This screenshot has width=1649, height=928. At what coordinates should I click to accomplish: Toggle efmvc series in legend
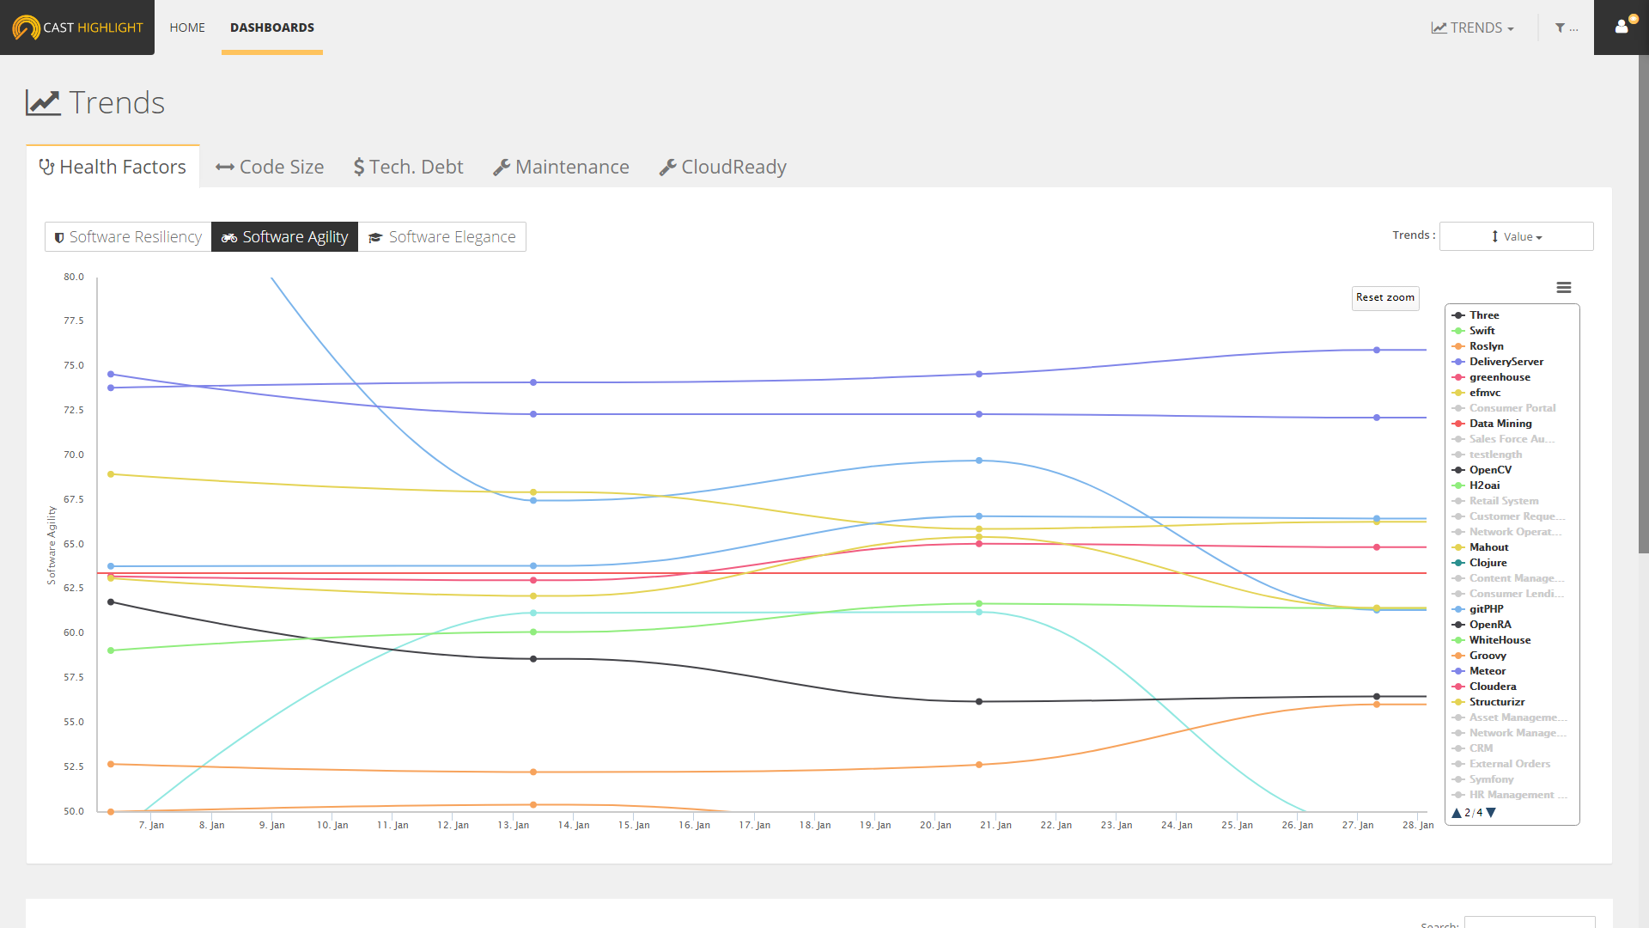tap(1477, 393)
